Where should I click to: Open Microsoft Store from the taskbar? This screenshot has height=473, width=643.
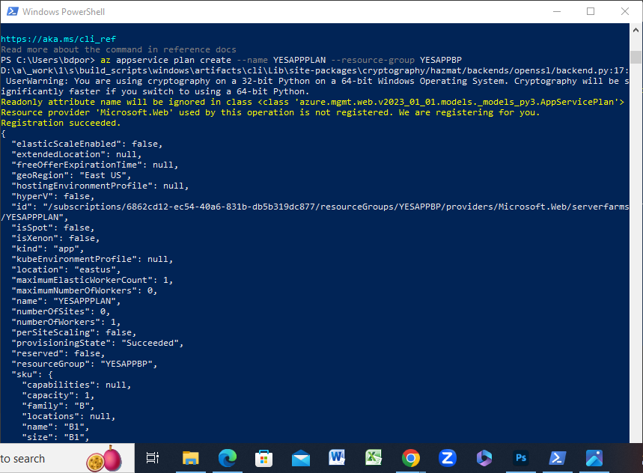pyautogui.click(x=263, y=458)
